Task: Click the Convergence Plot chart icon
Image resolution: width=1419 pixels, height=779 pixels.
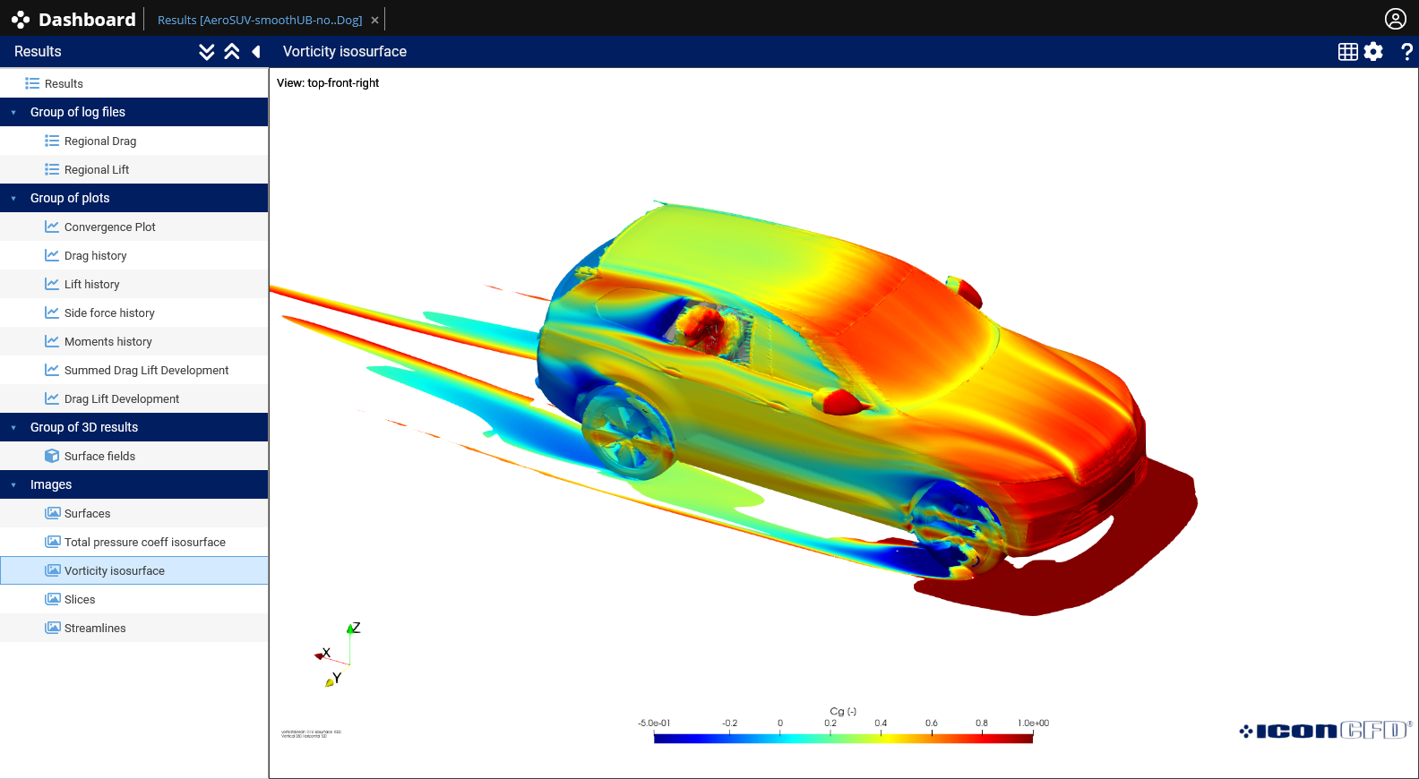Action: pos(52,227)
